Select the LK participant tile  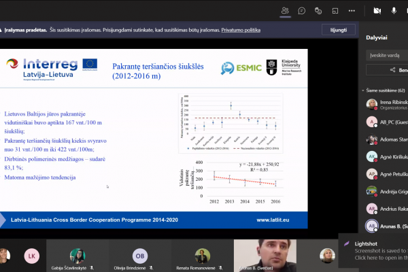[x=31, y=256]
